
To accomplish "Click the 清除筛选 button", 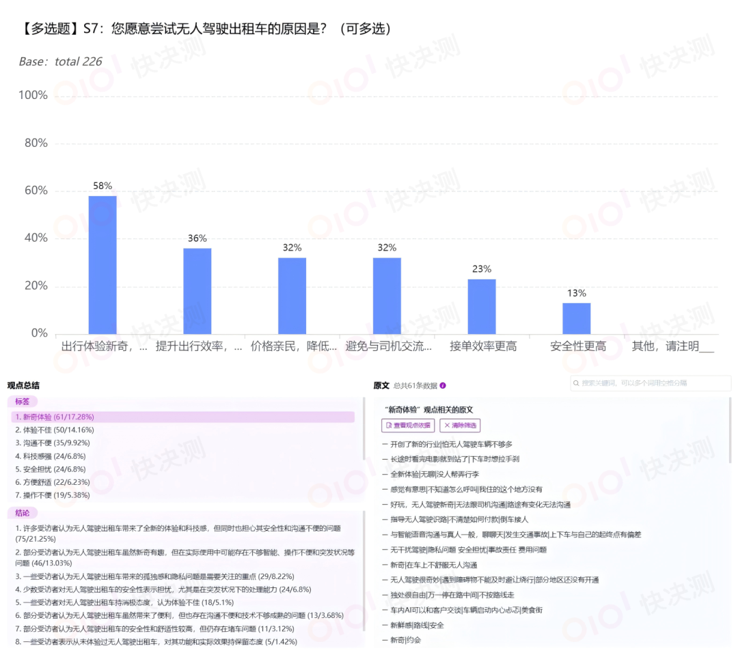I will [460, 425].
